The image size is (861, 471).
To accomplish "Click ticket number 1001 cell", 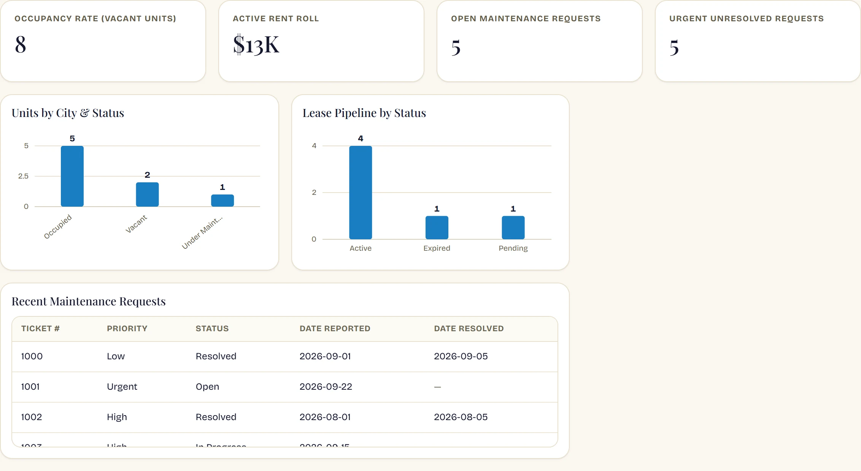I will pyautogui.click(x=30, y=387).
